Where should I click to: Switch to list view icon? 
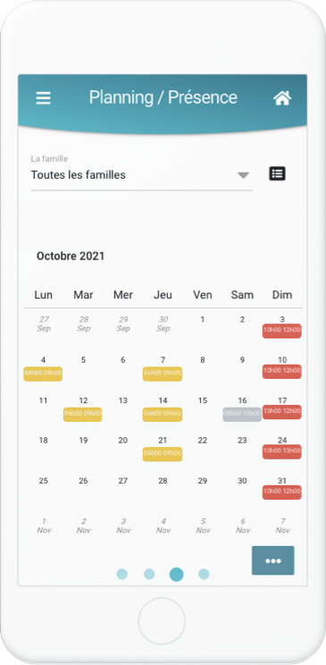coord(277,174)
